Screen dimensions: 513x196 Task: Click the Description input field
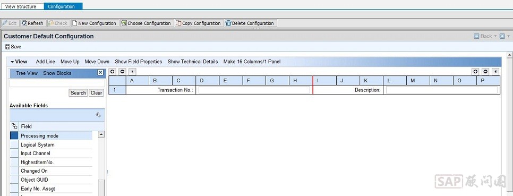pyautogui.click(x=442, y=90)
